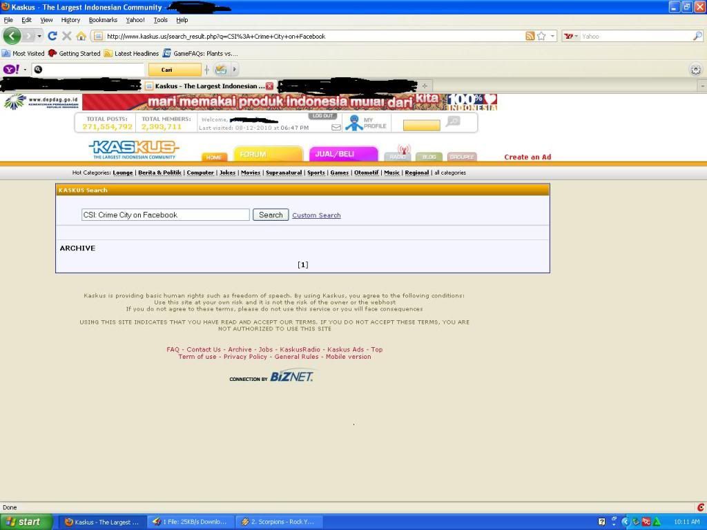
Task: Click the LOG OUT button
Action: click(323, 116)
